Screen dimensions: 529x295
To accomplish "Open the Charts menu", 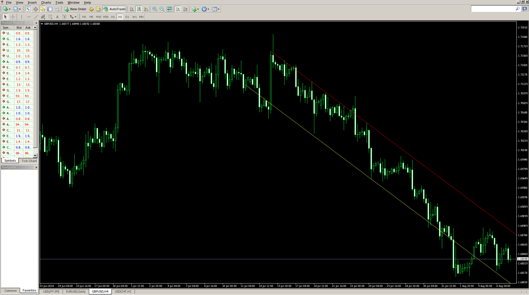I will click(x=46, y=2).
